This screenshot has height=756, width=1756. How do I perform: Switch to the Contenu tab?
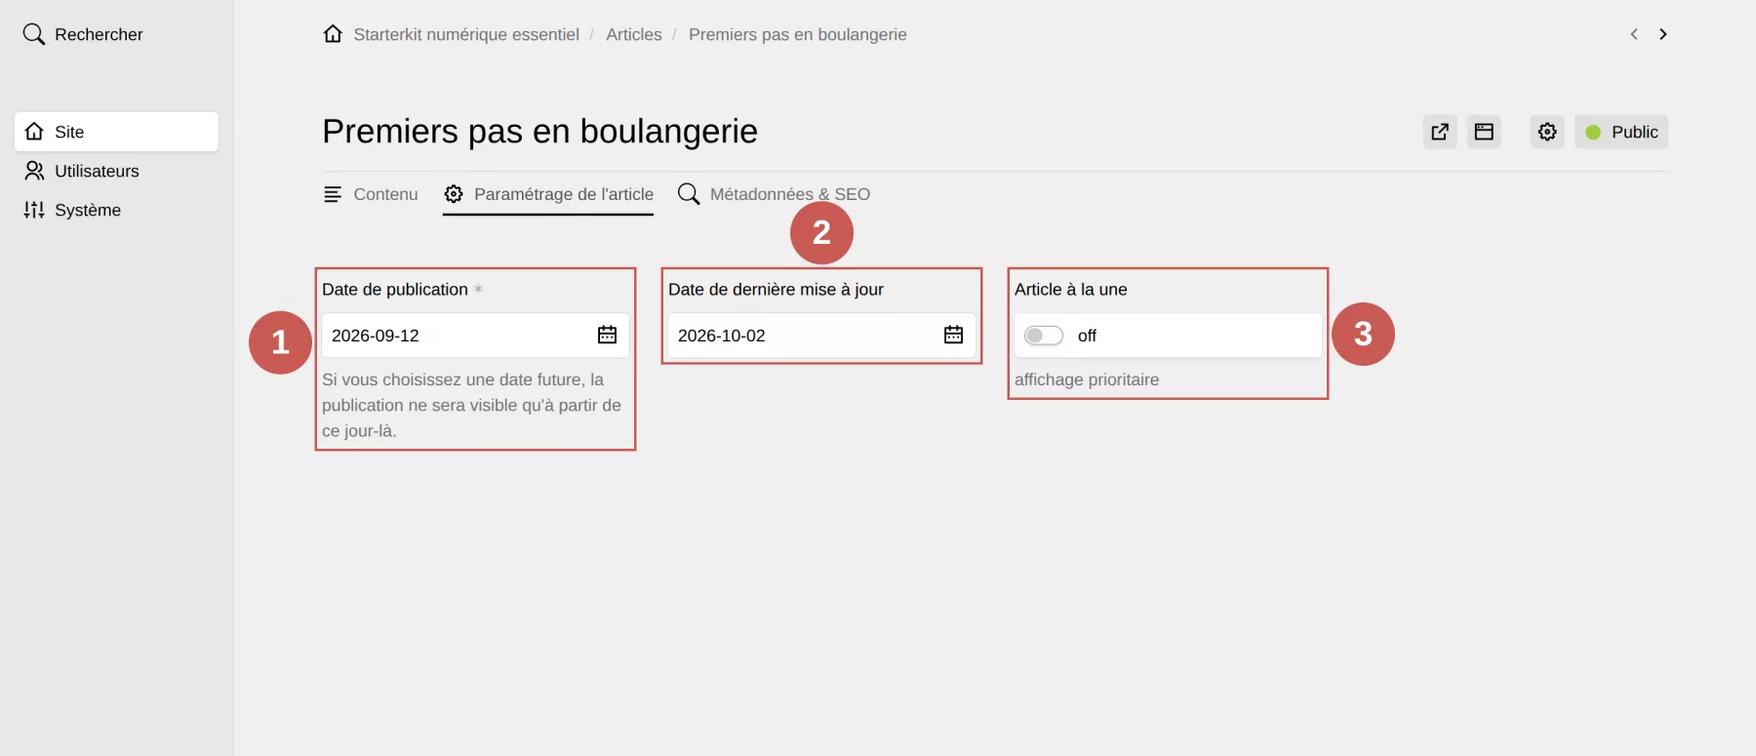pos(371,194)
